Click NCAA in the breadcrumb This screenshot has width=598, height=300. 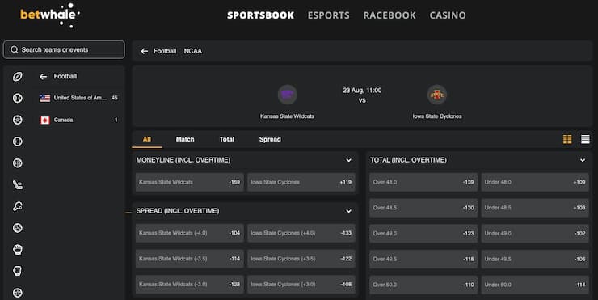pos(193,51)
